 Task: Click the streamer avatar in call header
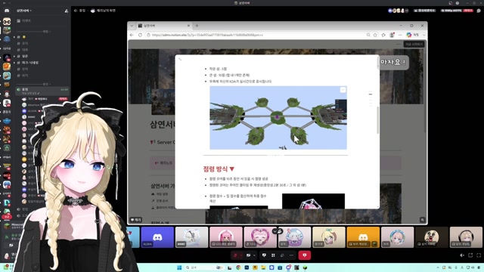(x=92, y=11)
